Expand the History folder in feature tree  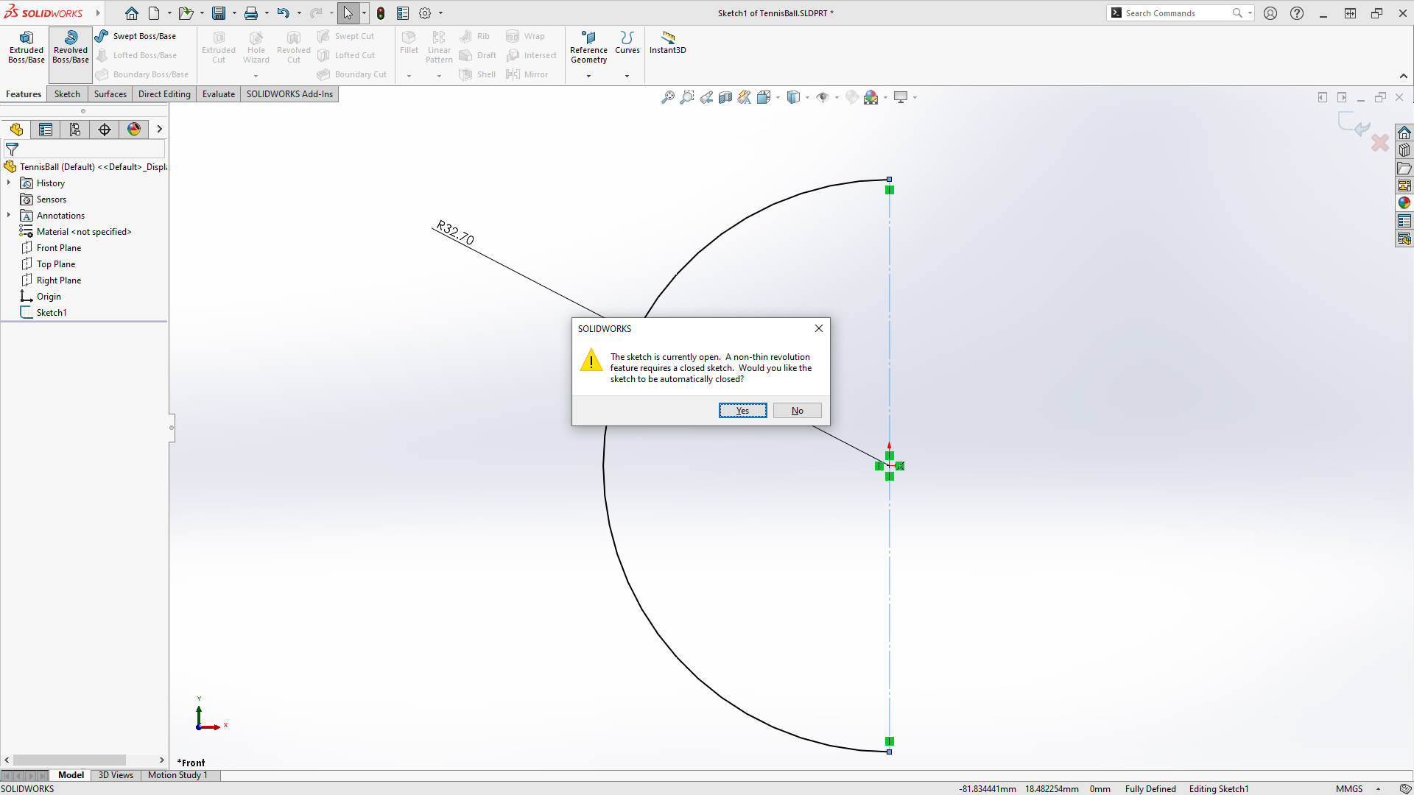click(9, 183)
